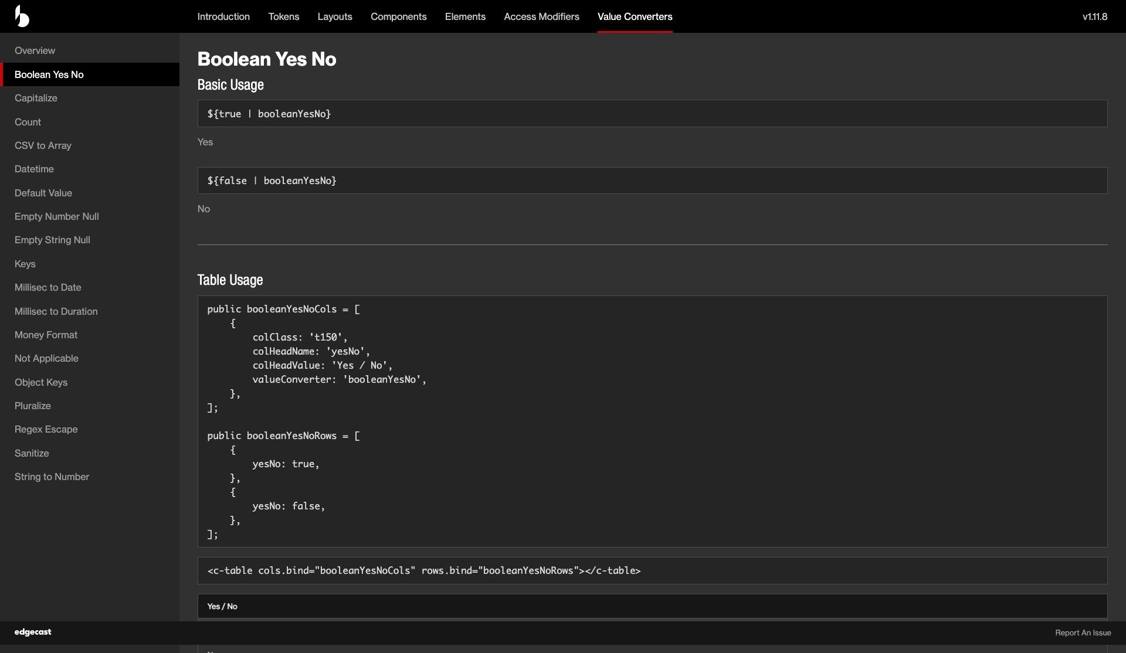Select the Keys sidebar item
The height and width of the screenshot is (653, 1126).
[90, 264]
